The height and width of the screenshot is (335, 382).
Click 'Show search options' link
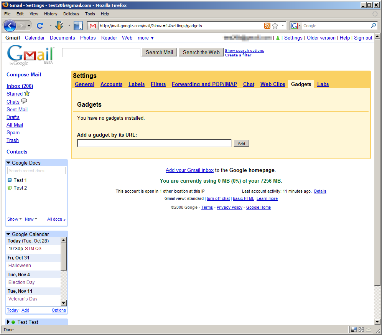coord(244,51)
